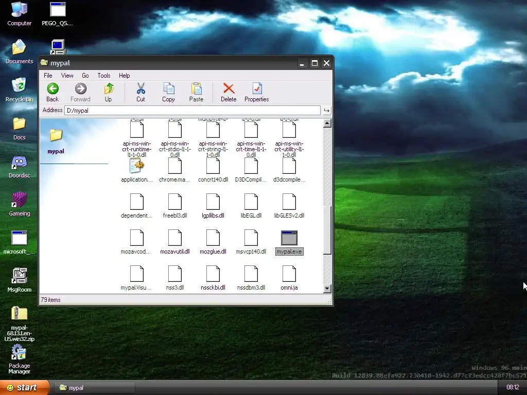The image size is (527, 395).
Task: Select the dependent... file
Action: [137, 206]
